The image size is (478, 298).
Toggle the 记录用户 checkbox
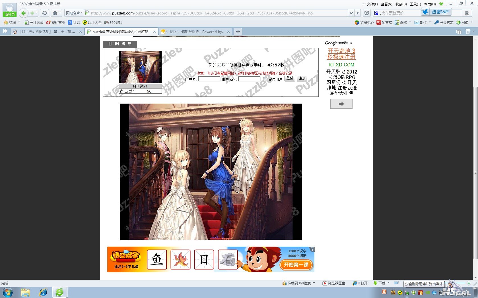click(x=265, y=79)
